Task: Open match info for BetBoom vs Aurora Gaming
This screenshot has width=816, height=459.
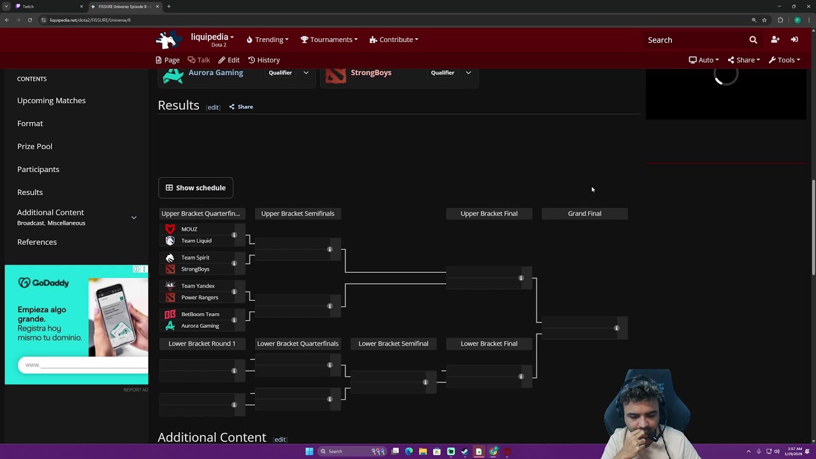Action: pyautogui.click(x=234, y=320)
